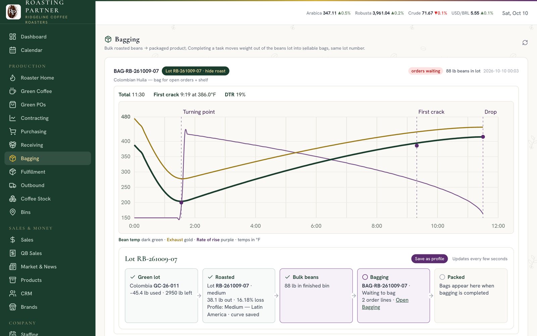
Task: Click the Calendar icon in sidebar
Action: pos(13,50)
